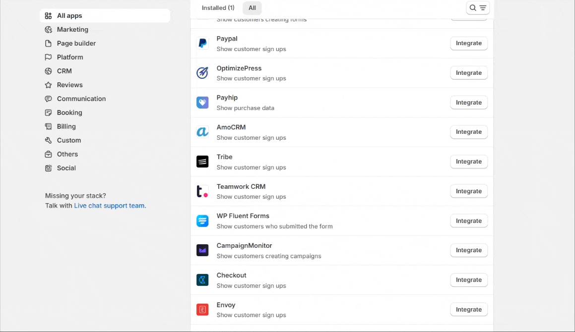Click Integrate for Teamwork CRM
The image size is (575, 332).
pyautogui.click(x=469, y=191)
